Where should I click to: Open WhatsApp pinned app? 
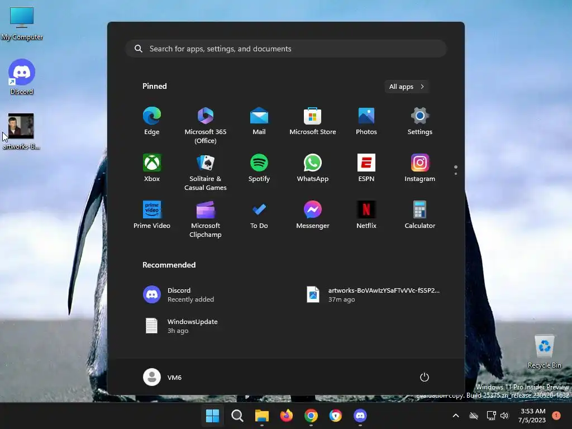pos(313,168)
